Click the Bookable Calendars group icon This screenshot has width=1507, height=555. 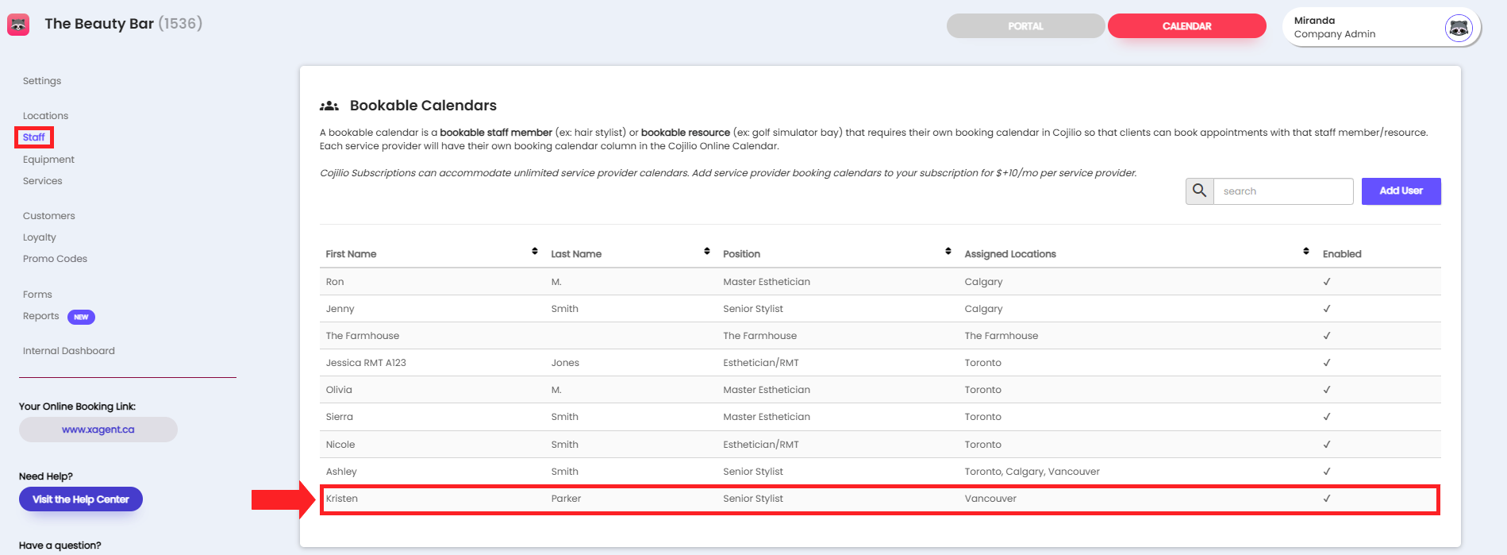click(329, 106)
